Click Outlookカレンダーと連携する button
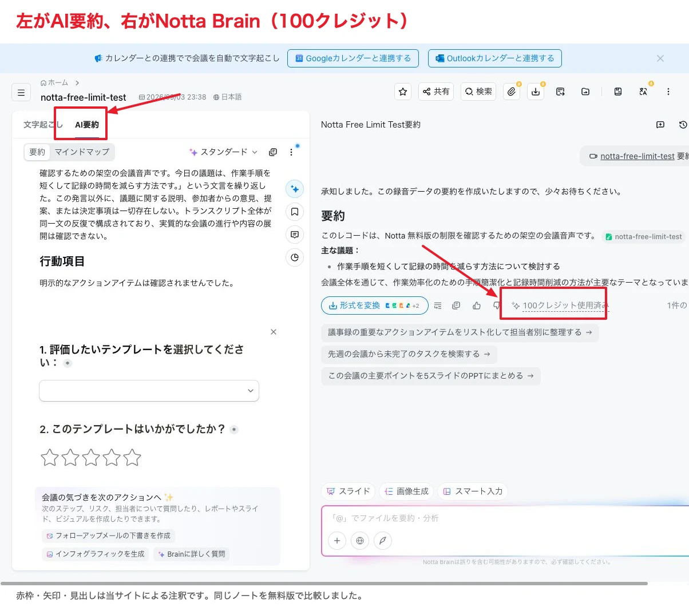689x607 pixels. [x=495, y=58]
